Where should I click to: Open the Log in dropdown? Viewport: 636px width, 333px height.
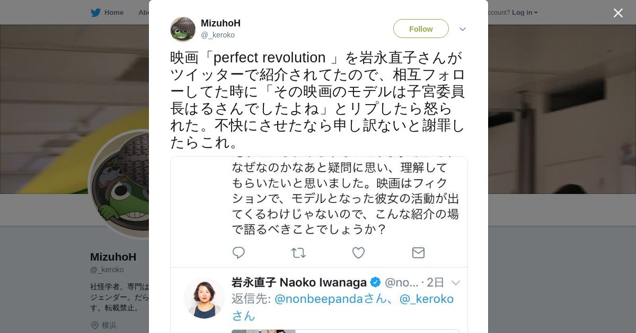[525, 13]
